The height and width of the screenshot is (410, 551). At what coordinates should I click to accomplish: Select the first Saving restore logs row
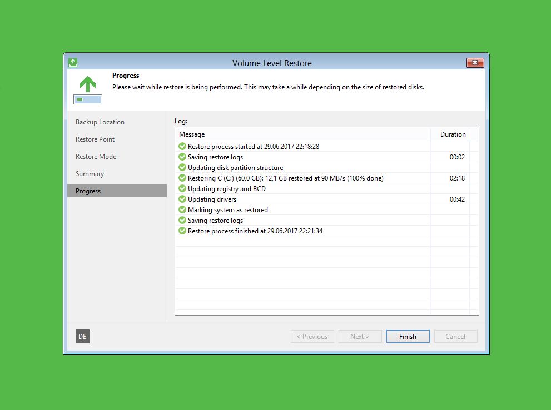[215, 157]
